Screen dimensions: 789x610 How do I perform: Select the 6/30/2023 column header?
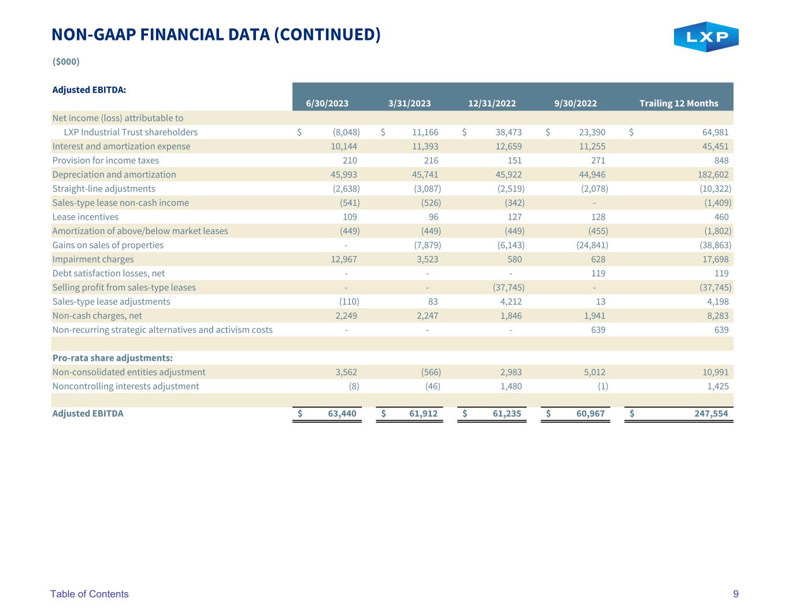point(327,103)
